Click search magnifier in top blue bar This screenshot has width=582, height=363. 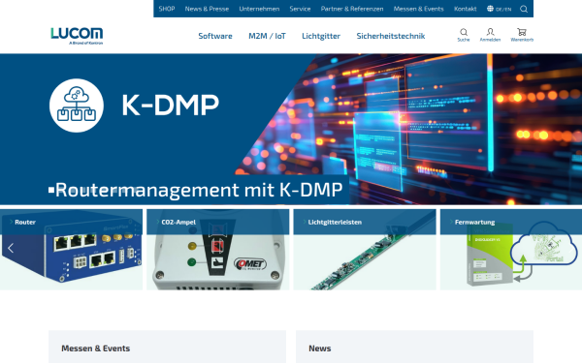pos(524,9)
